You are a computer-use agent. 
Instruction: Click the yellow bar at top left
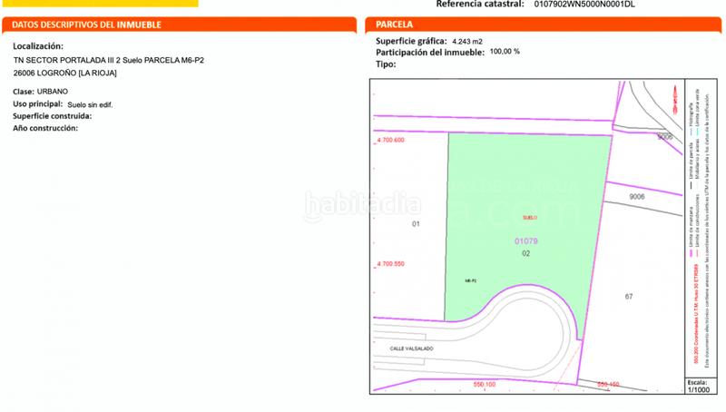pos(99,3)
